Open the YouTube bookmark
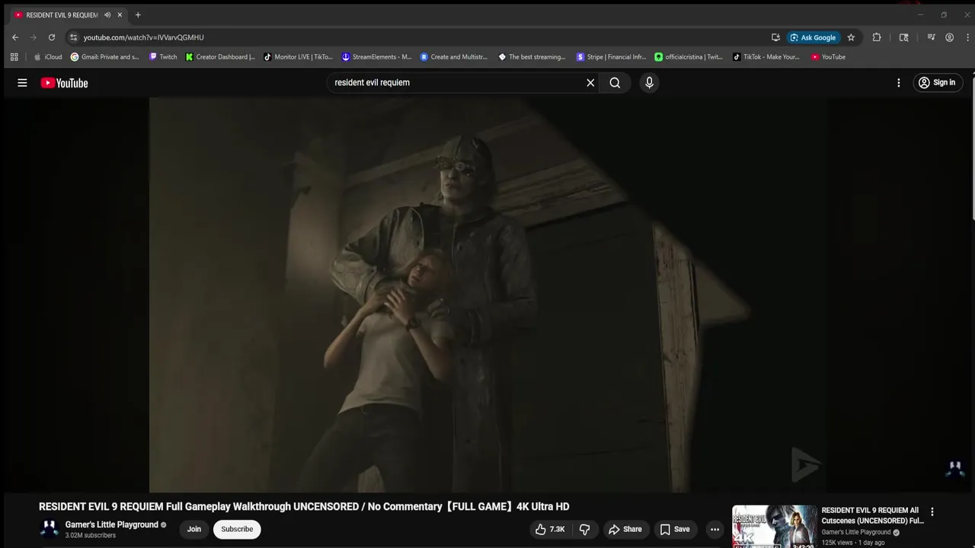The width and height of the screenshot is (975, 548). [828, 56]
